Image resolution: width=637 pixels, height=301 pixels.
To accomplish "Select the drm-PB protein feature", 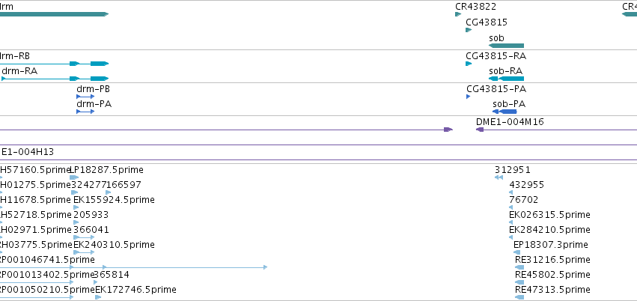I will pos(85,97).
